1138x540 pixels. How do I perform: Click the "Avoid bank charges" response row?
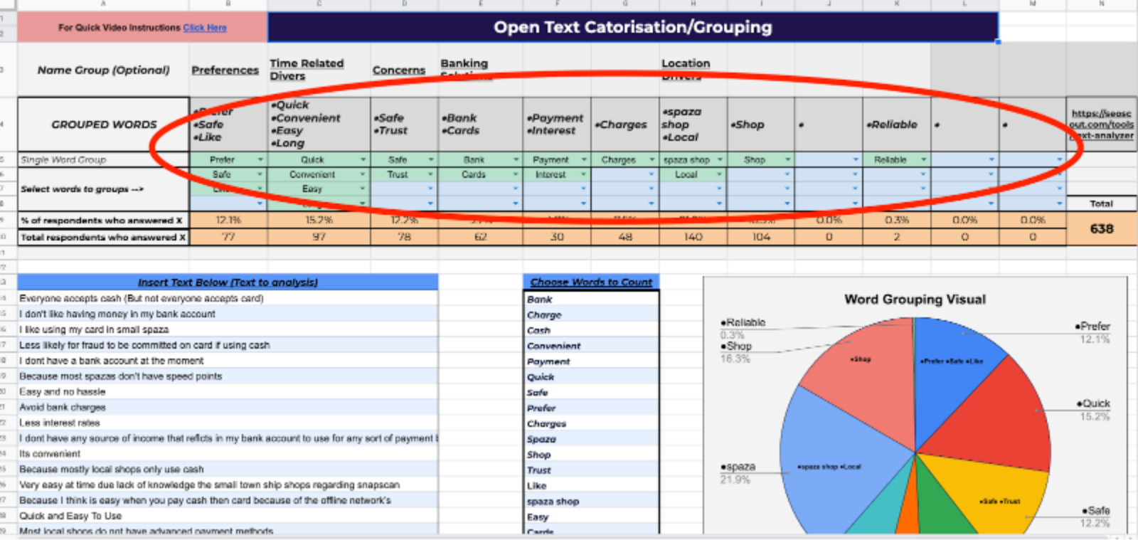(228, 408)
